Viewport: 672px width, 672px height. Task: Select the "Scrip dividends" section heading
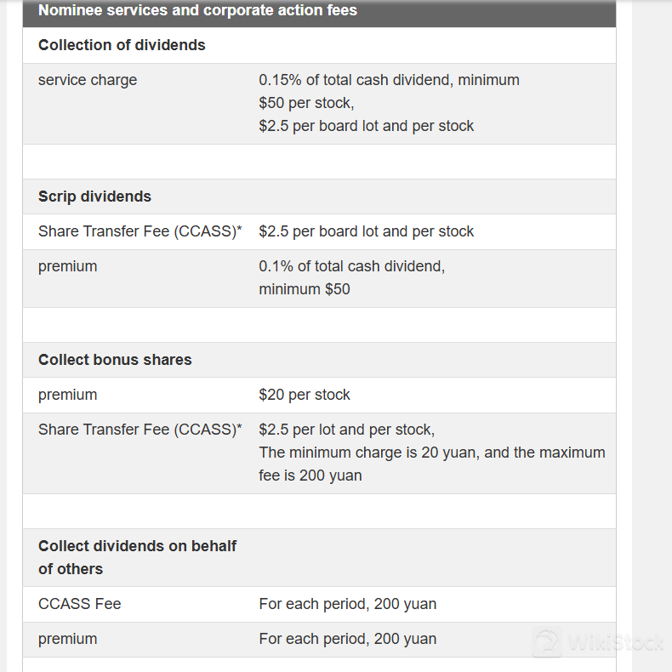[94, 196]
